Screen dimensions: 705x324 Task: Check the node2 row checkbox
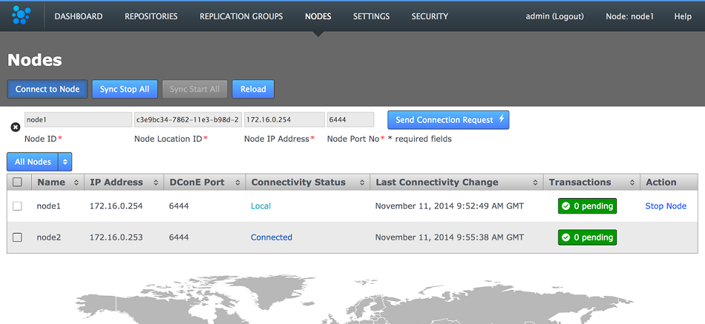point(17,237)
